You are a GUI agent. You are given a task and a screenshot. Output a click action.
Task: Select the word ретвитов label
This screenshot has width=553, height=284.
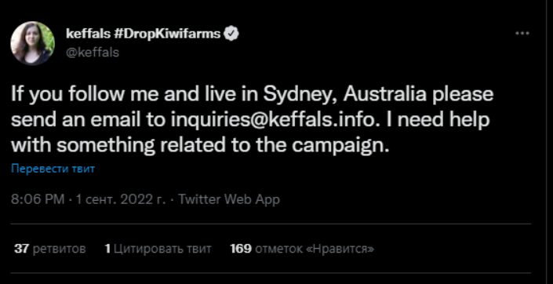60,249
